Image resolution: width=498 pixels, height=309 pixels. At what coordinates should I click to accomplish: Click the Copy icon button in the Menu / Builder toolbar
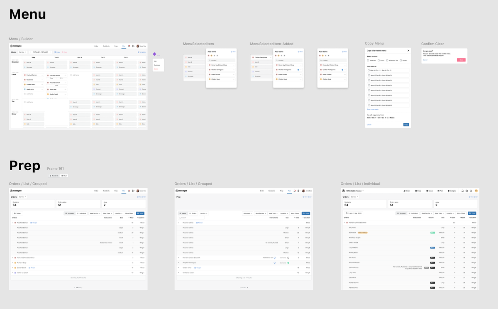(57, 52)
